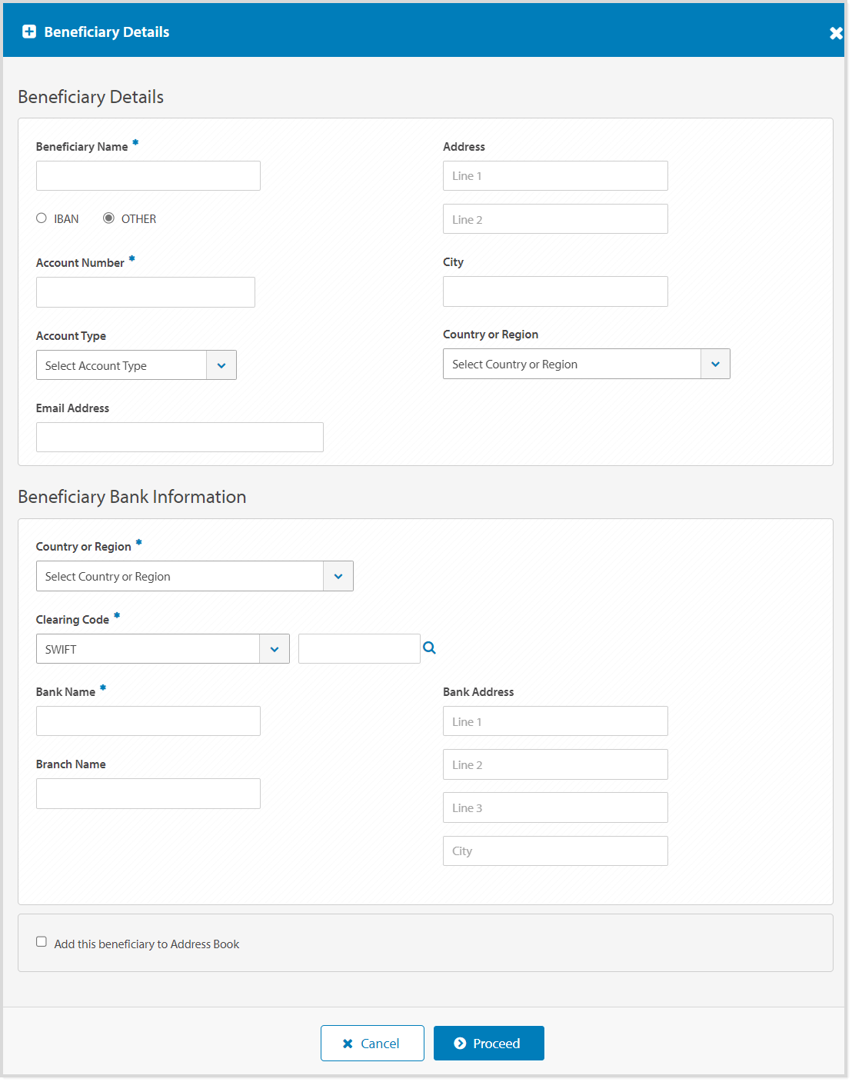This screenshot has width=852, height=1082.
Task: Click into the Email Address field
Action: click(x=179, y=437)
